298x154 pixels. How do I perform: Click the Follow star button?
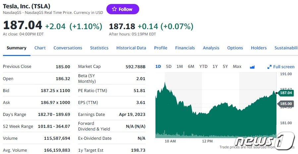tap(123, 9)
